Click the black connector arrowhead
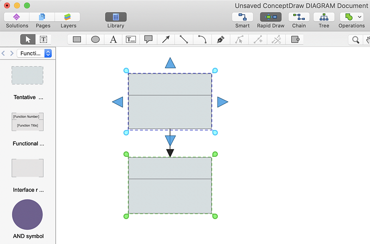 [x=170, y=153]
